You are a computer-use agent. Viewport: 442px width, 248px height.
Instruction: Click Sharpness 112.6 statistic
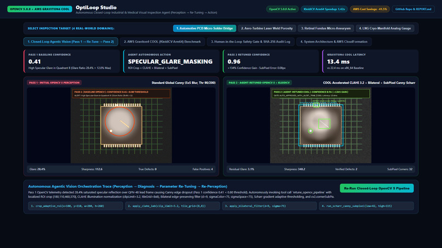click(92, 170)
